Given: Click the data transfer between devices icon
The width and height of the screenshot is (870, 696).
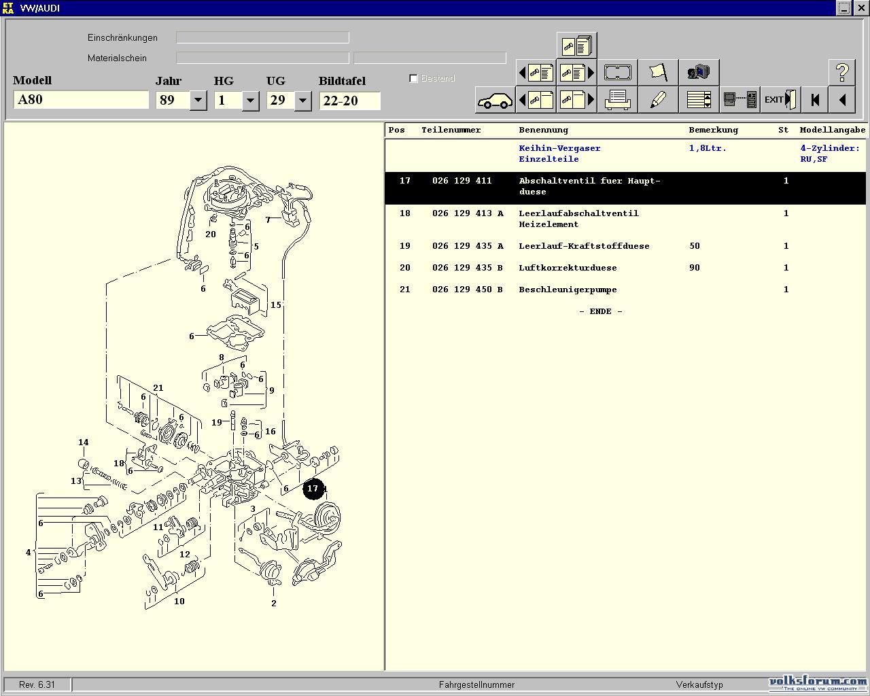Looking at the screenshot, I should tap(740, 100).
